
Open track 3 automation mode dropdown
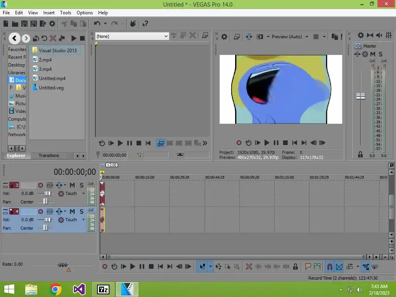click(x=84, y=193)
